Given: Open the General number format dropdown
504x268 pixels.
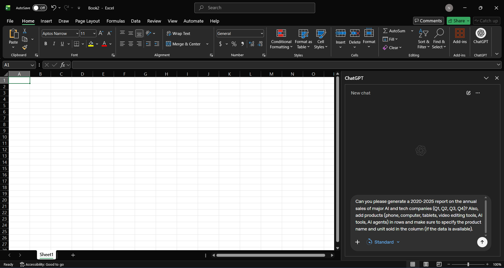Looking at the screenshot, I should tap(261, 33).
